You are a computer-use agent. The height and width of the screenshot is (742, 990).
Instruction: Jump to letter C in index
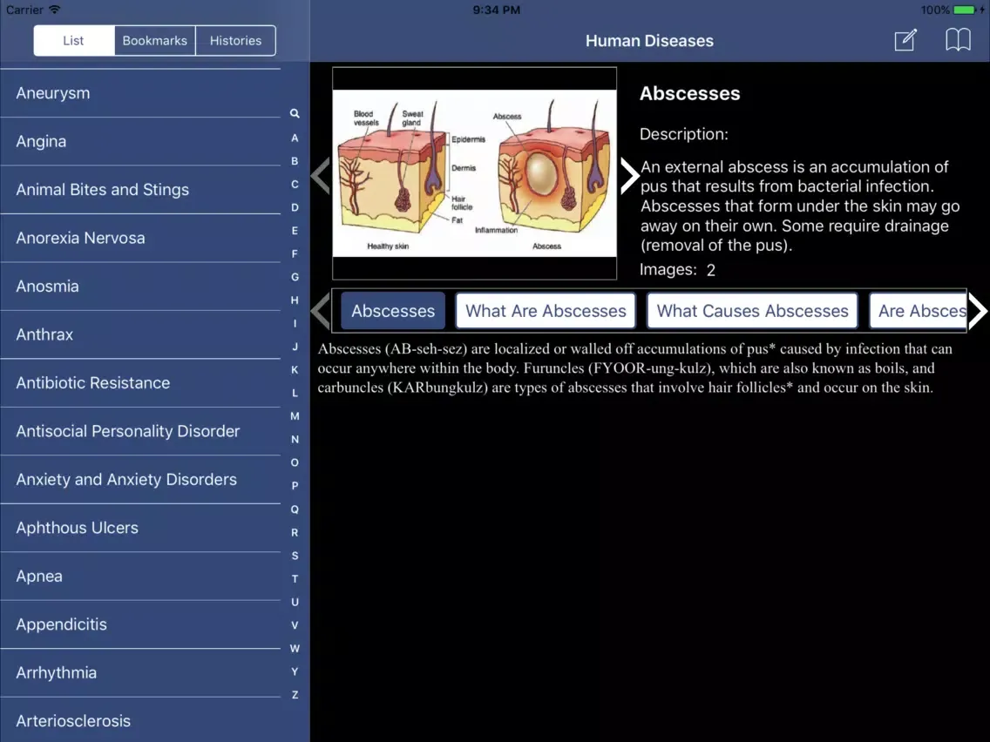[295, 185]
